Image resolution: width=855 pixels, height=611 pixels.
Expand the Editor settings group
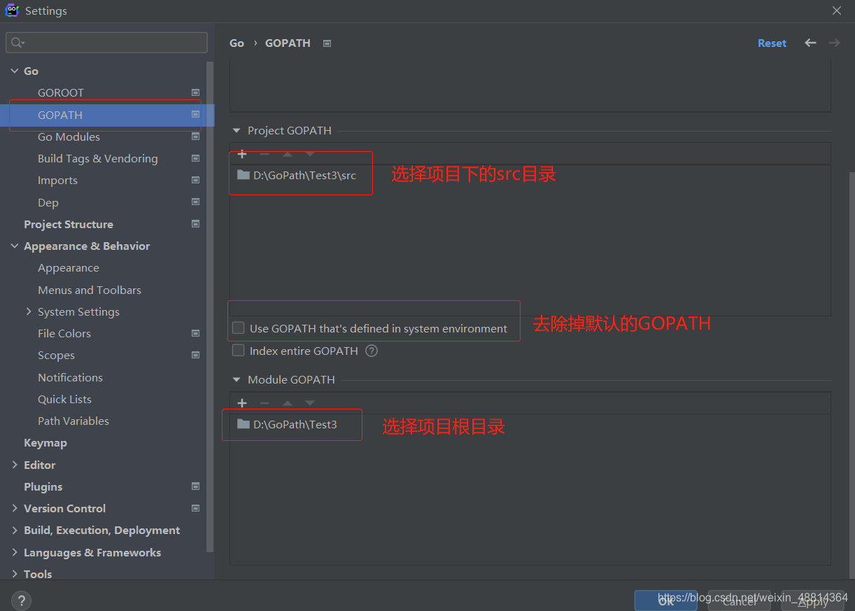15,465
